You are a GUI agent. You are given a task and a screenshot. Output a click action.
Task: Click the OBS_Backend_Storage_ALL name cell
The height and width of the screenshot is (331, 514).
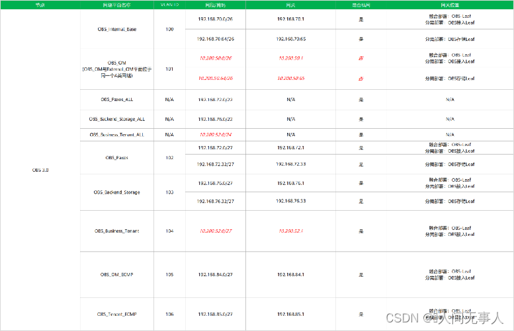[117, 119]
